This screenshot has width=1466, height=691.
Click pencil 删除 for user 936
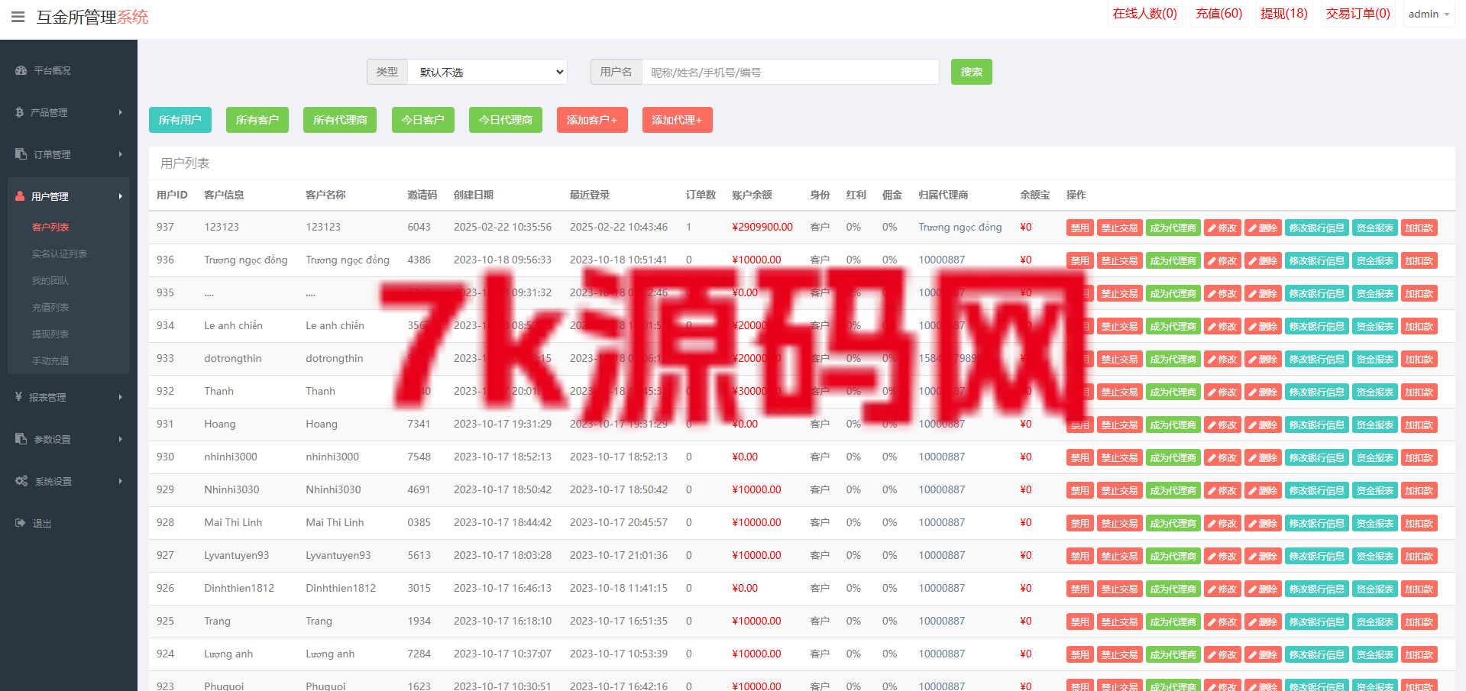click(1263, 260)
